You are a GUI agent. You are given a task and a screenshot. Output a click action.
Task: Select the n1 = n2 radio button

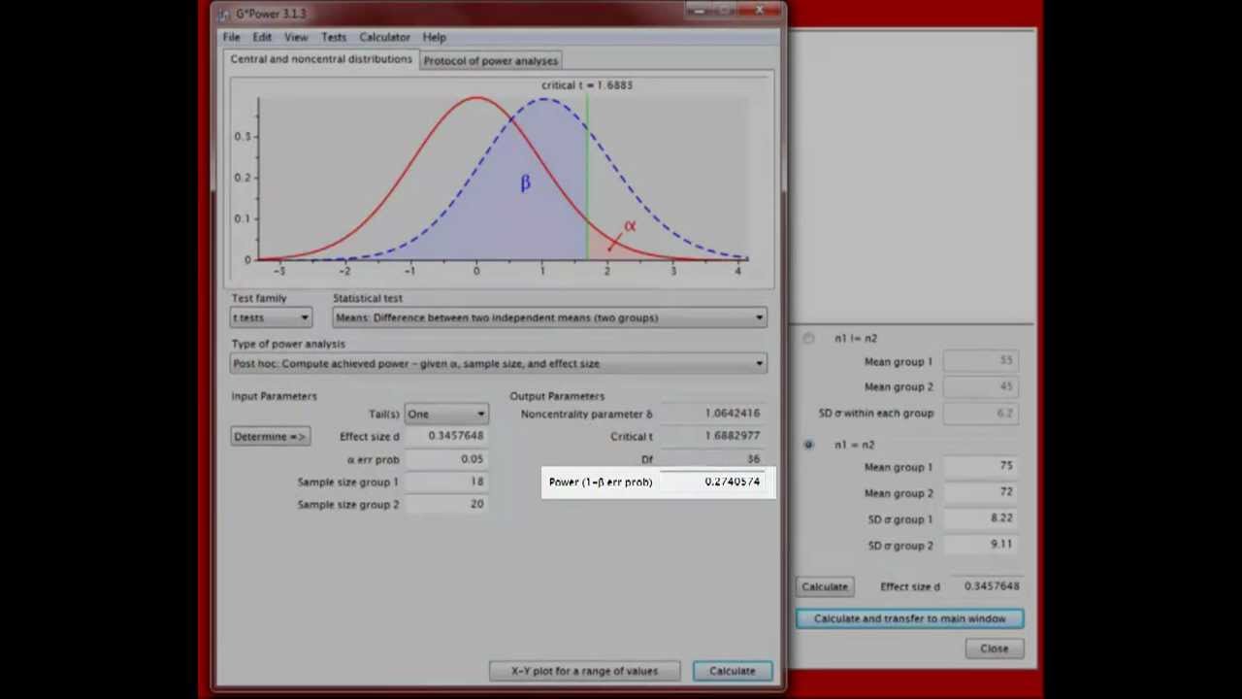pyautogui.click(x=808, y=445)
